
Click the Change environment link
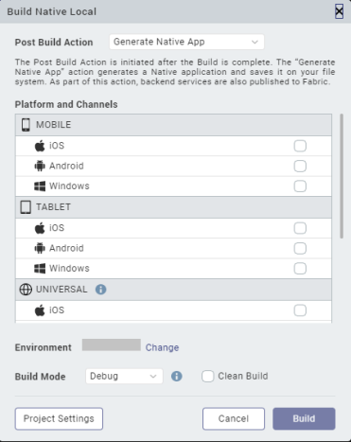pyautogui.click(x=162, y=347)
